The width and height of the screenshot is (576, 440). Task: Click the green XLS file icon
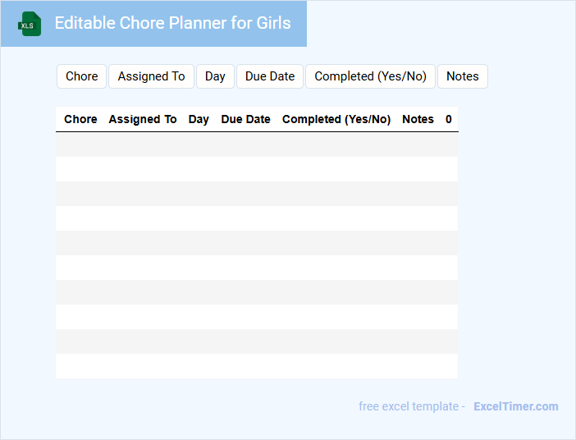coord(30,24)
